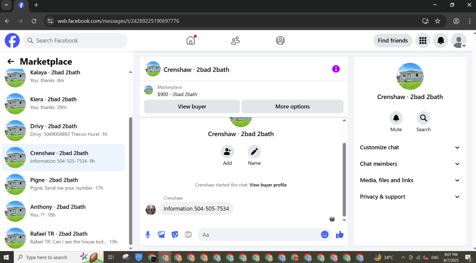This screenshot has width=476, height=263.
Task: Open the browser tab search dropdown
Action: click(6, 5)
